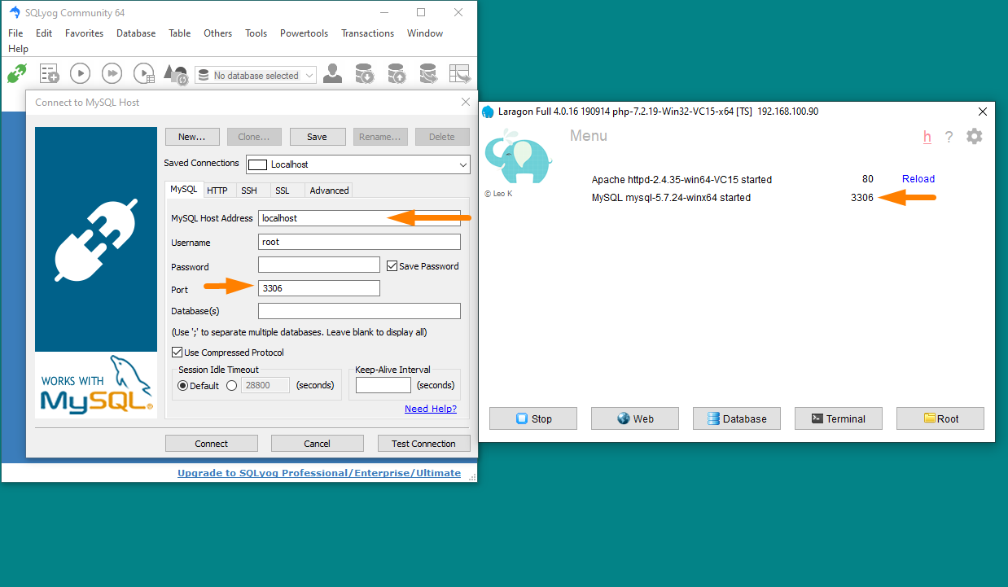Click the export database icon with up arrow
Image resolution: width=1008 pixels, height=587 pixels.
[397, 74]
